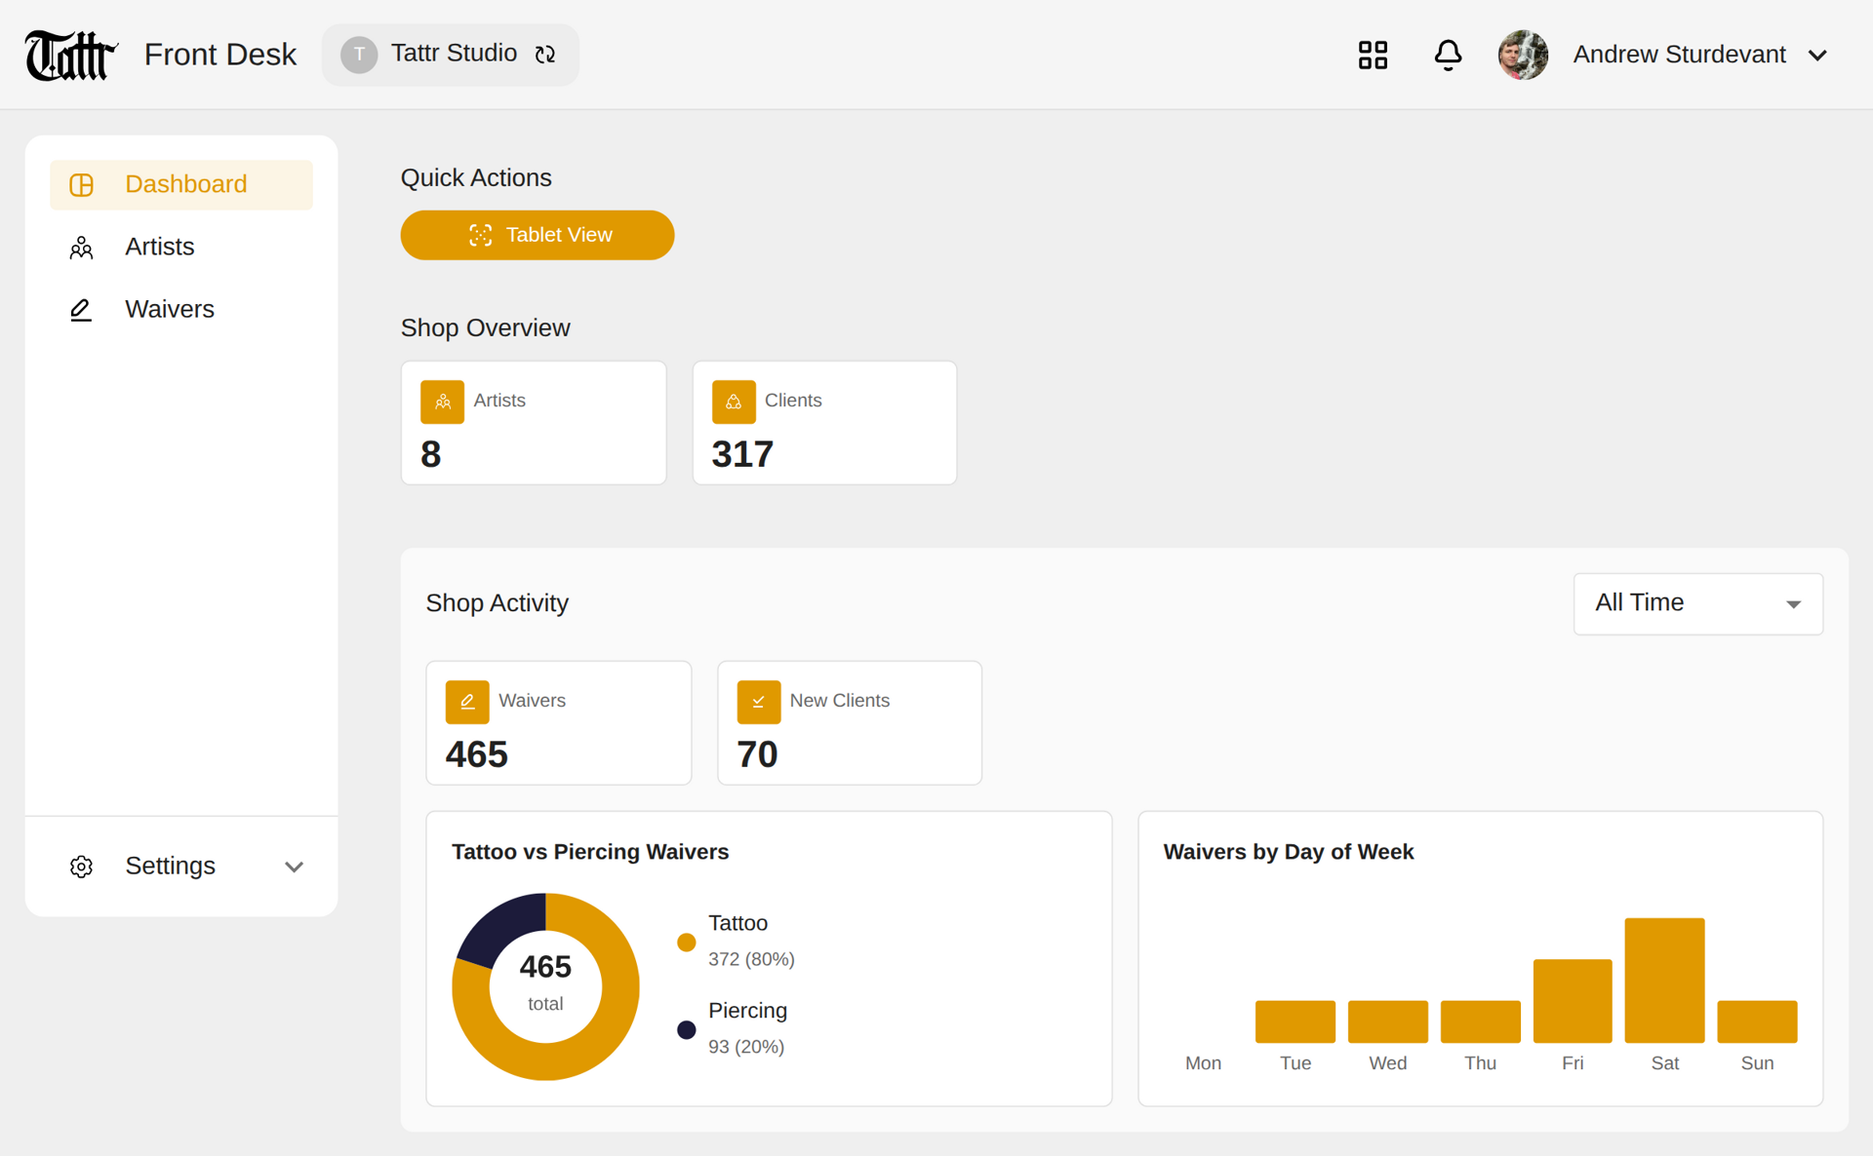Viewport: 1873px width, 1156px height.
Task: Click the Clients card orange icon
Action: (734, 402)
